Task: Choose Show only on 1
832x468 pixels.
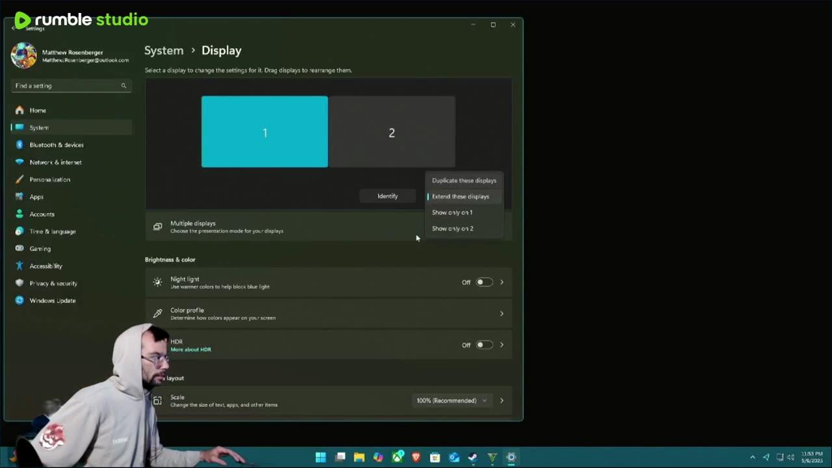Action: click(x=464, y=213)
